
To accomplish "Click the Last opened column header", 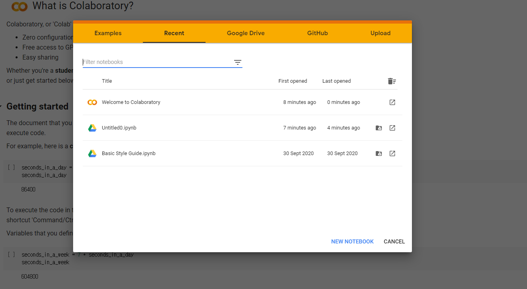I will (336, 81).
